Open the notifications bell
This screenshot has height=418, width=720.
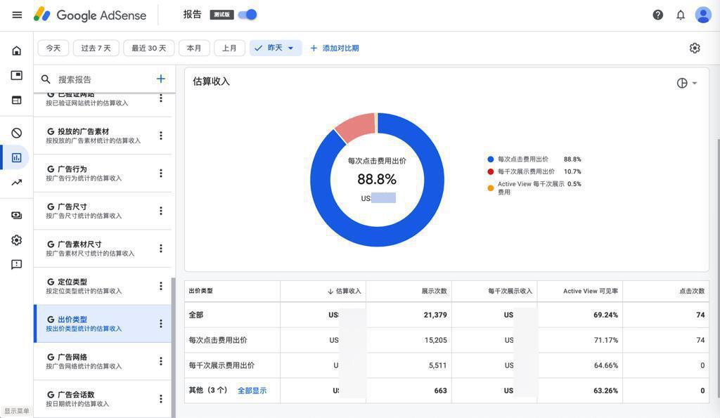pyautogui.click(x=681, y=15)
